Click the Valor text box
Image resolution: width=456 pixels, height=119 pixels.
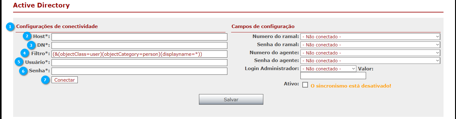(333, 76)
